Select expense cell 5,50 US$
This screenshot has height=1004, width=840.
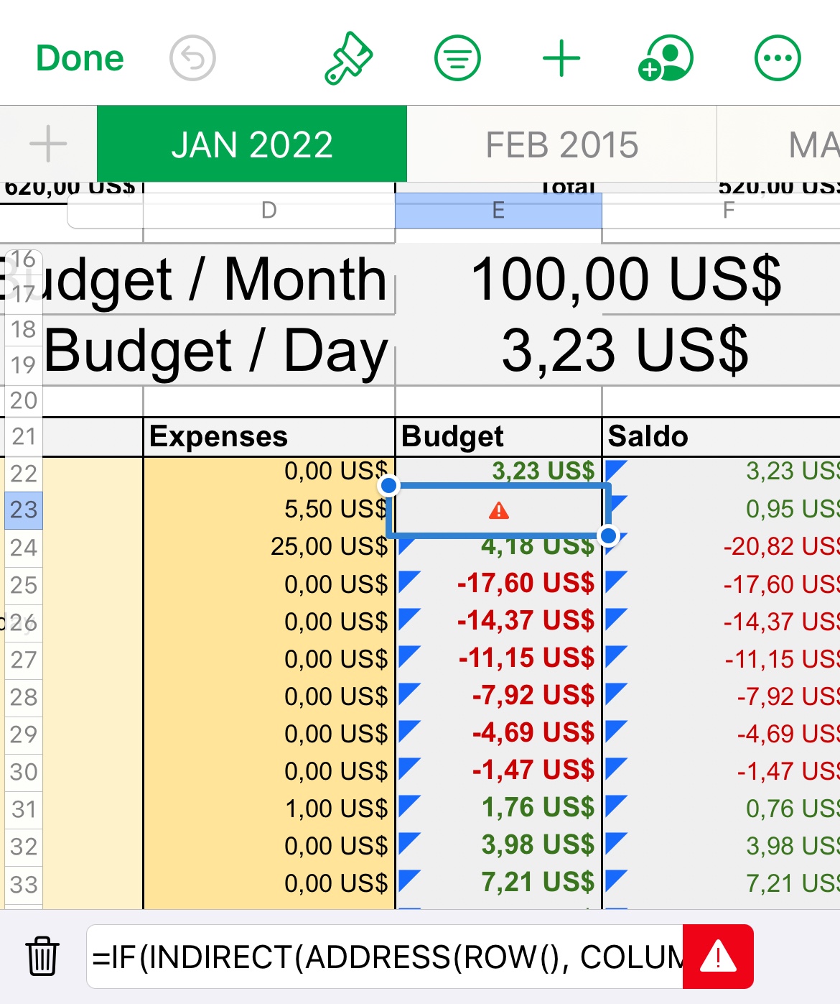tap(269, 510)
